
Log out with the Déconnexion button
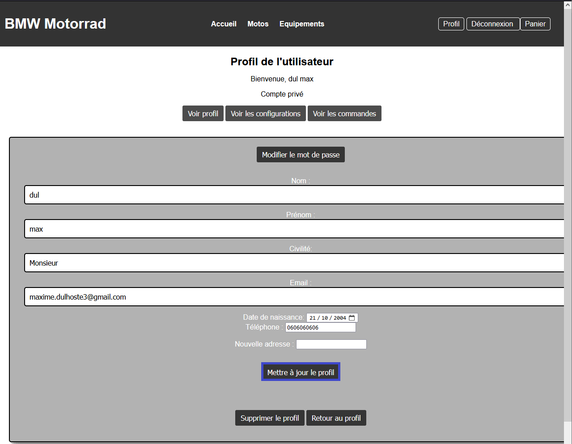(x=492, y=24)
